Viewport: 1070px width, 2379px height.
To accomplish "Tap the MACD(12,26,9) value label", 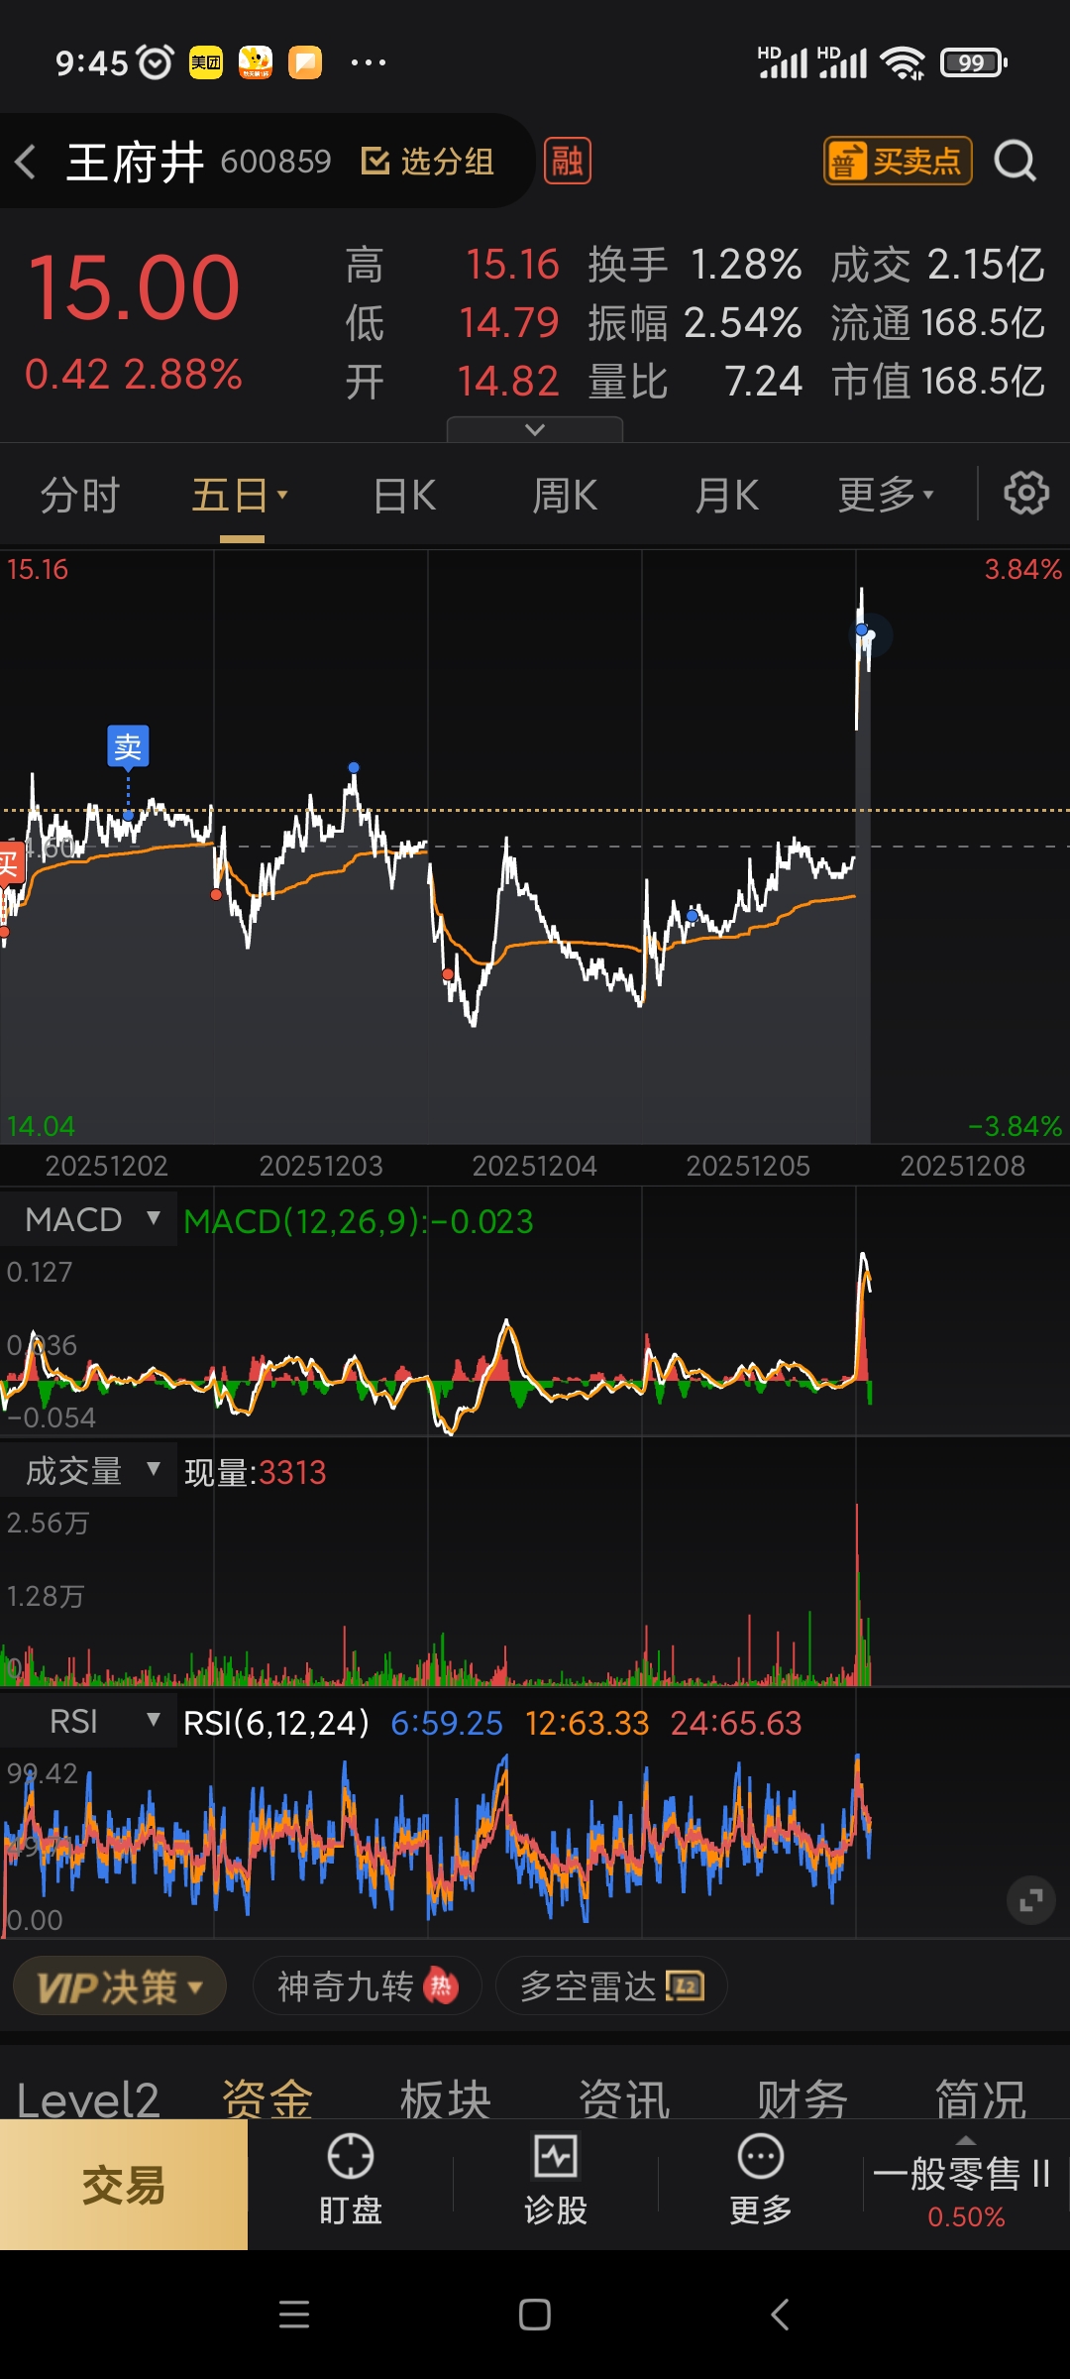I will tap(359, 1221).
